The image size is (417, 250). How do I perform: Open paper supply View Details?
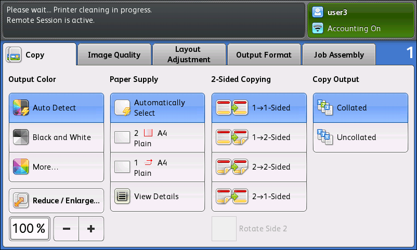(x=158, y=197)
